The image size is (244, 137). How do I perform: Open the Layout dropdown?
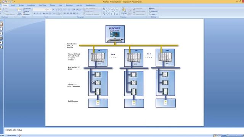[27, 8]
